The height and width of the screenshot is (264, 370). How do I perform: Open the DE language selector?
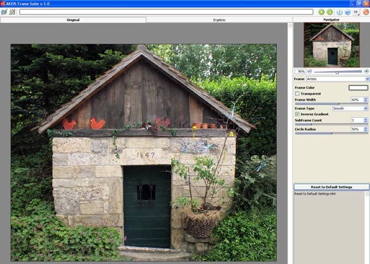(x=356, y=12)
